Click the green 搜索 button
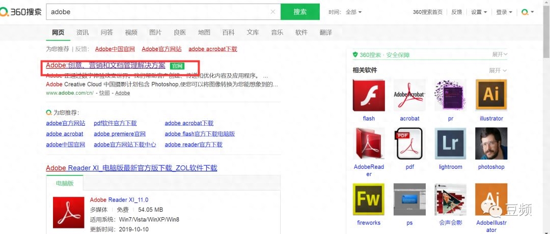The width and height of the screenshot is (550, 234). click(300, 12)
